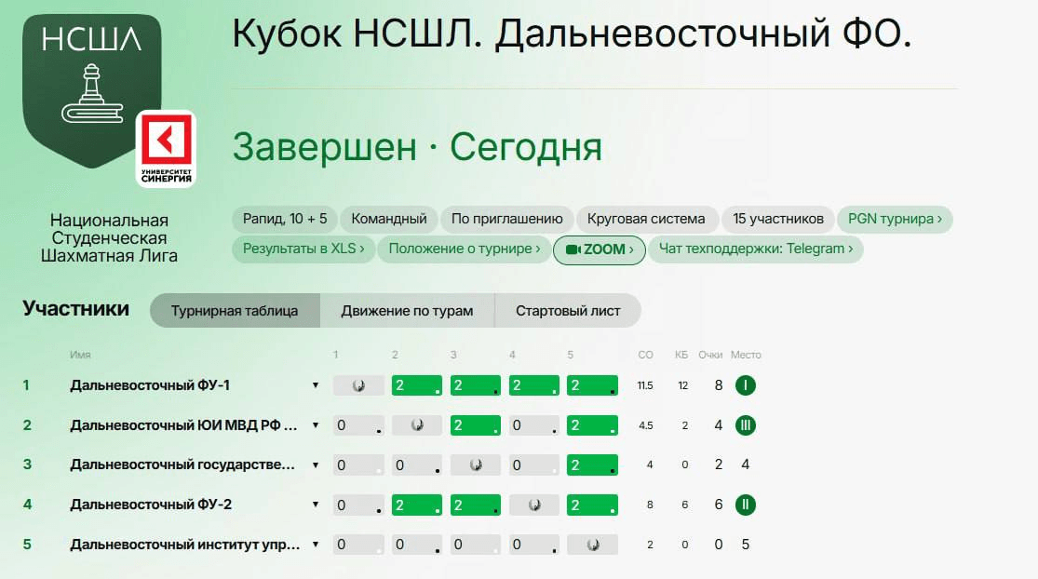Click Дальневосточный институт упр… result against team 4
The height and width of the screenshot is (579, 1038).
click(534, 545)
